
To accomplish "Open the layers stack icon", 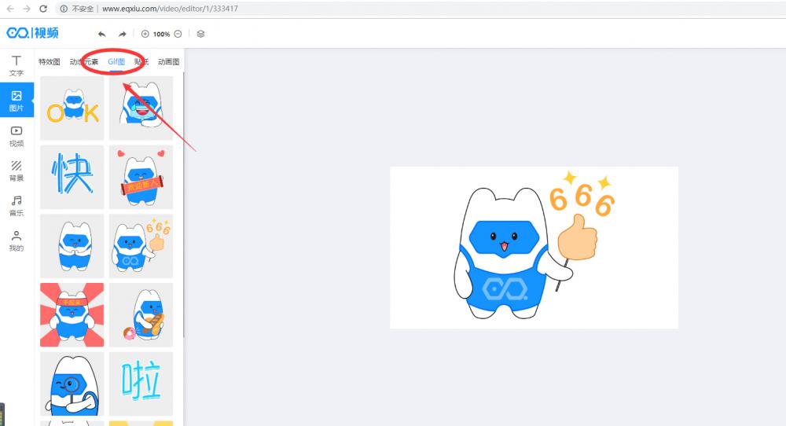I will tap(200, 34).
